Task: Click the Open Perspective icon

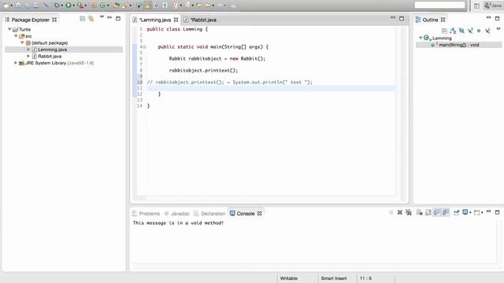Action: [x=476, y=6]
